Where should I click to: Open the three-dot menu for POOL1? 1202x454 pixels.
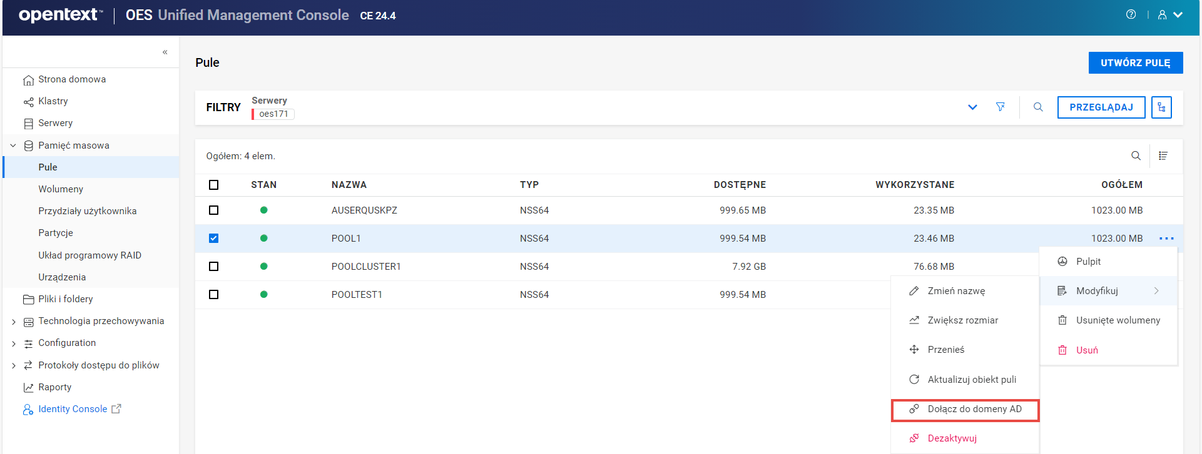click(1166, 238)
